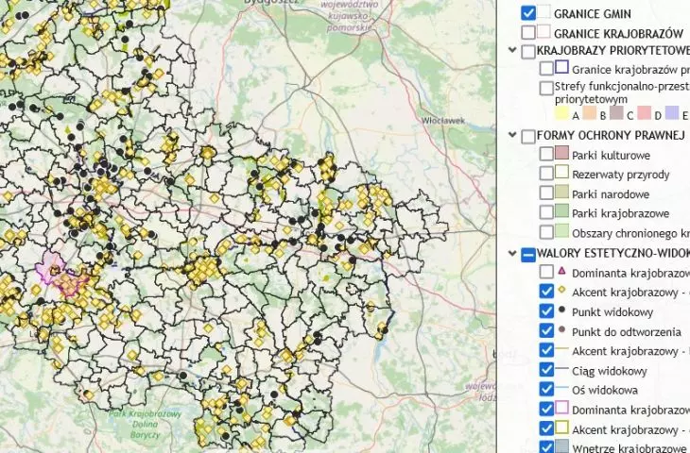Click the GRANICE KRAJOBRAZÓW legend symbol

543,31
